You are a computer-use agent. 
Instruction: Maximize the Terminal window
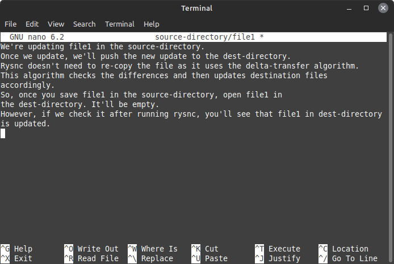coord(366,8)
